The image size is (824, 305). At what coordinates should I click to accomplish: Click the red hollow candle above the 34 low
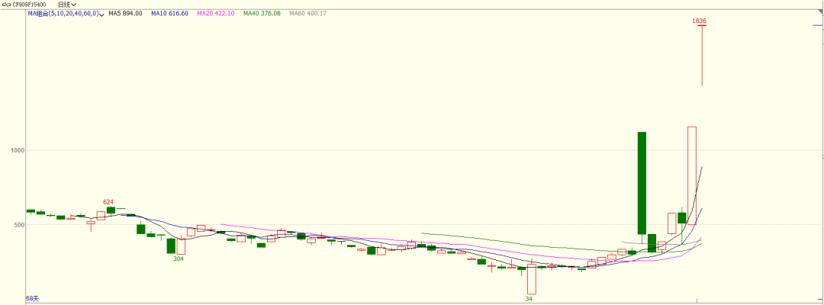(x=532, y=279)
